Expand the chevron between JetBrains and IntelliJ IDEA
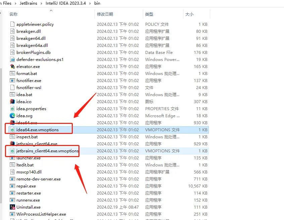This screenshot has height=220, width=284. click(41, 3)
